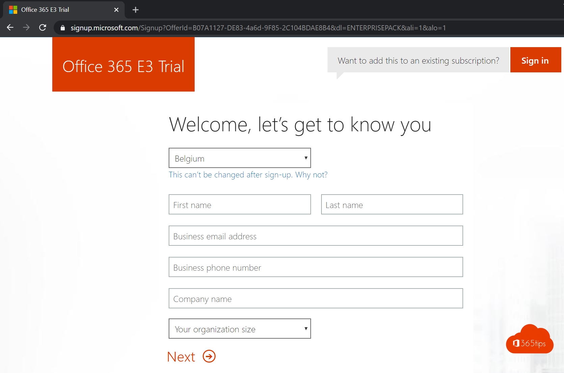This screenshot has width=564, height=373.
Task: Focus the First name field
Action: 240,204
